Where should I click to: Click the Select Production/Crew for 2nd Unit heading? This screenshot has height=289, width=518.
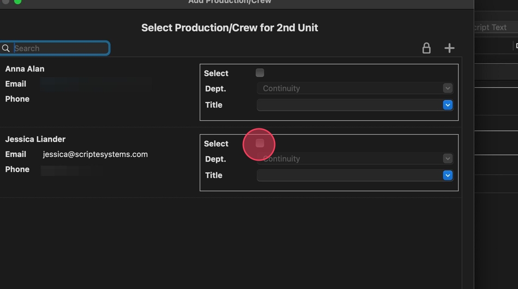tap(230, 28)
